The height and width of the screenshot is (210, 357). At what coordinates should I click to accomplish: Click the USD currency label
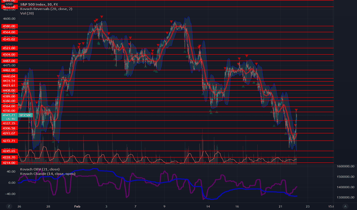(9, 4)
